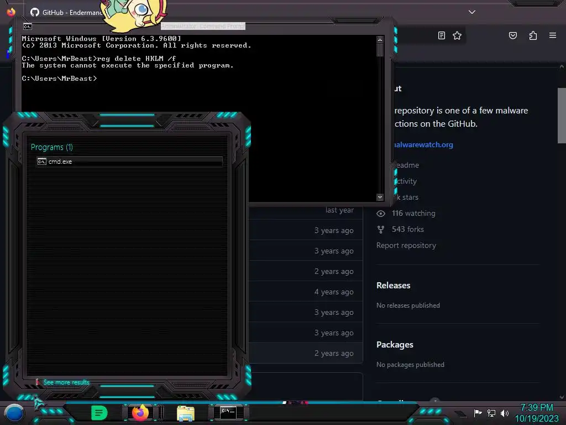Image resolution: width=566 pixels, height=425 pixels.
Task: Switch to Firefox in the taskbar
Action: (140, 413)
